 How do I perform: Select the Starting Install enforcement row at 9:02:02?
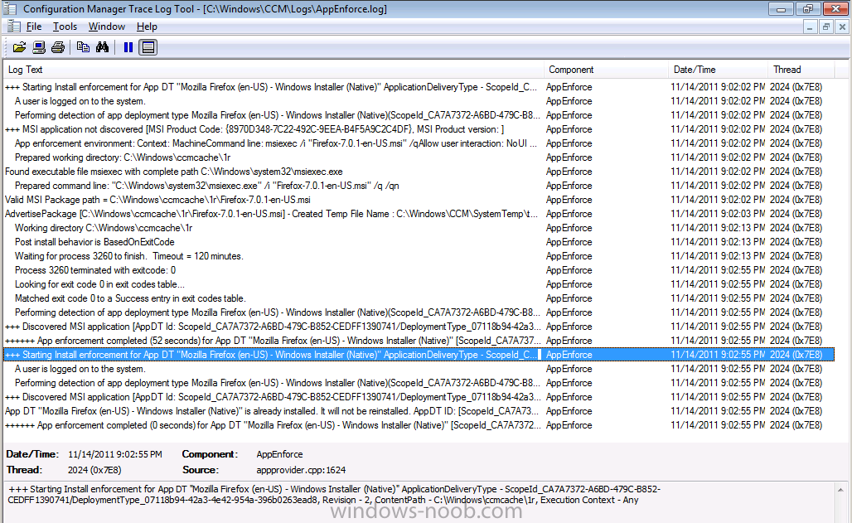[419, 87]
